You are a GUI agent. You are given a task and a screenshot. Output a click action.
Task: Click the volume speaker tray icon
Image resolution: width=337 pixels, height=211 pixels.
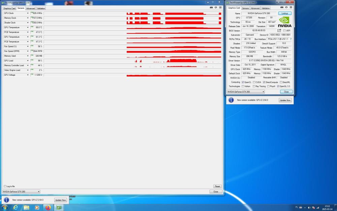[309, 208]
